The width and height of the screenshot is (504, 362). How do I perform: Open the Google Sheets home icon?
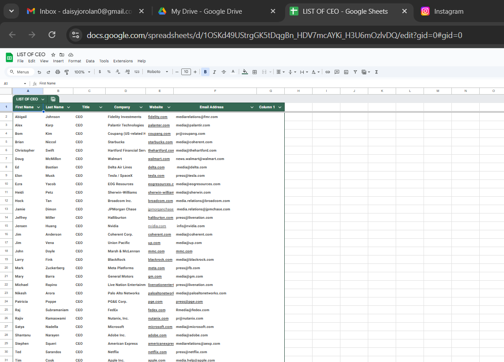pos(9,58)
